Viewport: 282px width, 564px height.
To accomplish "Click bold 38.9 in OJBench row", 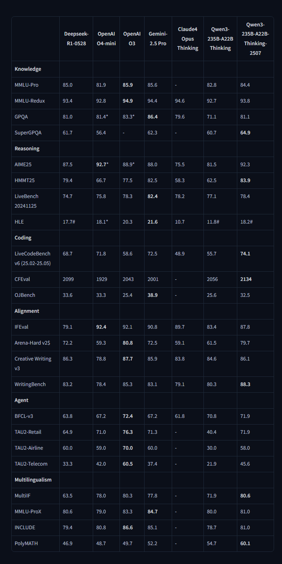I will coord(152,295).
